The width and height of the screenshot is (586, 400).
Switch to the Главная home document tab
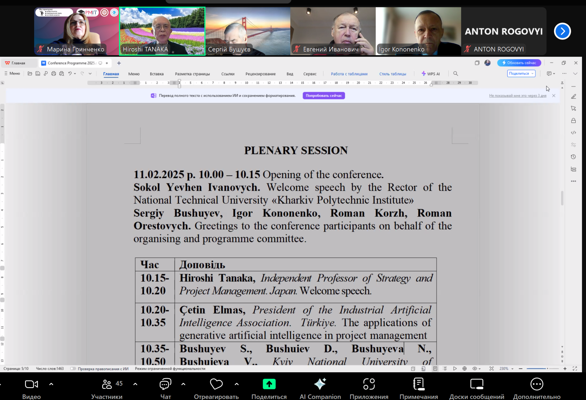pyautogui.click(x=19, y=63)
